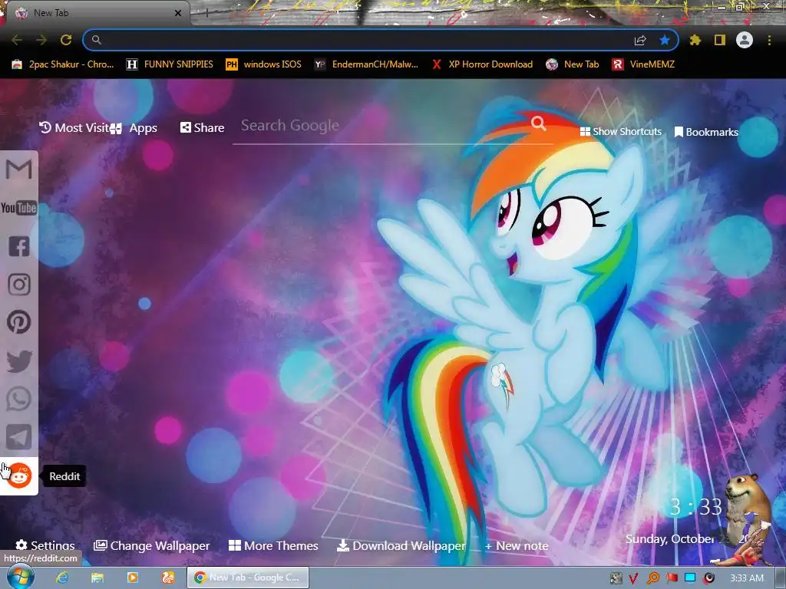Open XP Horror Download bookmark
This screenshot has height=589, width=786.
pyautogui.click(x=482, y=64)
